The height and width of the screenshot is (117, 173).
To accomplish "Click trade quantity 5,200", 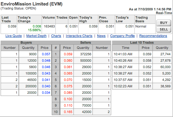I will (x=166, y=73).
